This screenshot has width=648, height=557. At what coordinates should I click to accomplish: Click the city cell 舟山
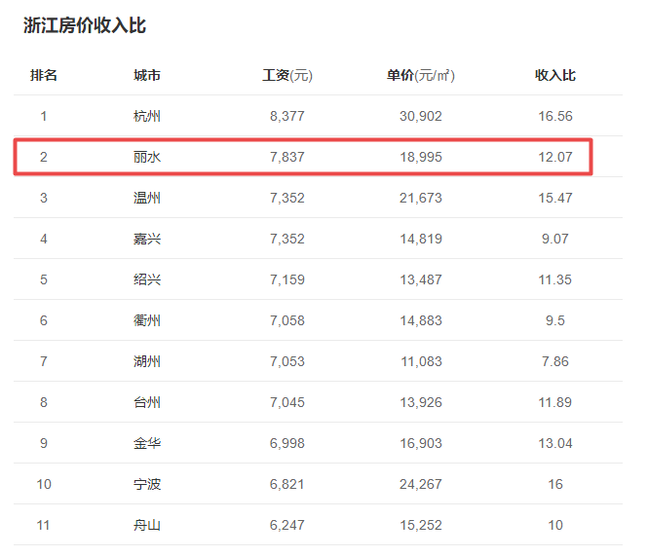(147, 525)
